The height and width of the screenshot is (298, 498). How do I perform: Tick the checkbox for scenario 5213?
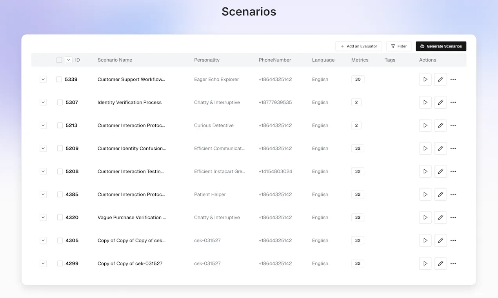pos(60,125)
